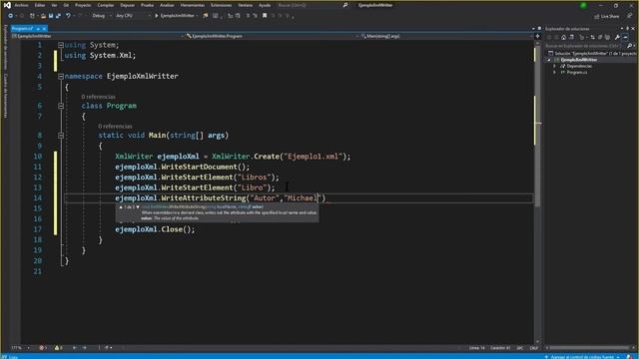The width and height of the screenshot is (639, 359).
Task: Click the Solution Explorer show all files icon
Action: click(607, 37)
